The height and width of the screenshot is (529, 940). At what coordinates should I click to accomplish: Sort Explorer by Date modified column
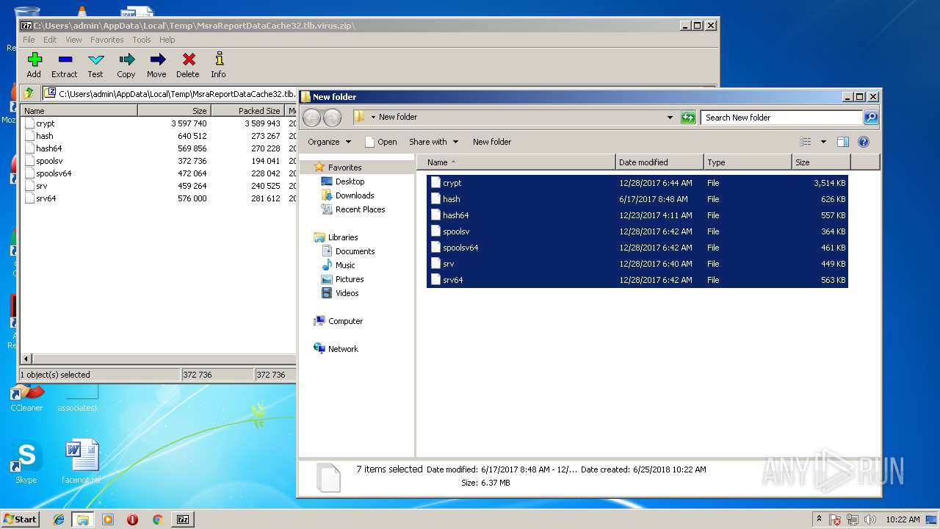tap(659, 162)
